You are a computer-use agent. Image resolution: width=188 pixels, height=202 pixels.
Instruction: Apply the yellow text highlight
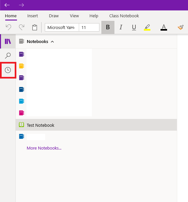[147, 27]
